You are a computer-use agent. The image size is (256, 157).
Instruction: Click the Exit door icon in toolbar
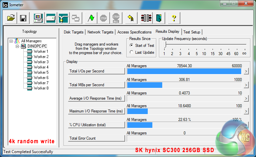[159, 18]
